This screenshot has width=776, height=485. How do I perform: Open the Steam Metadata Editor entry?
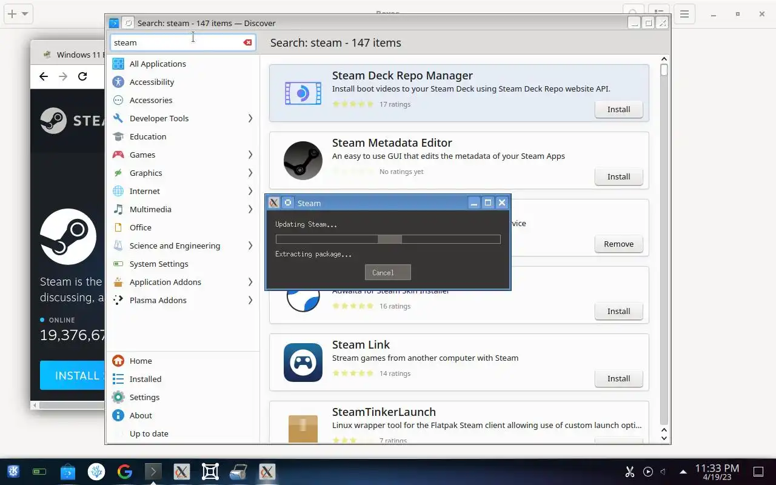[459, 160]
